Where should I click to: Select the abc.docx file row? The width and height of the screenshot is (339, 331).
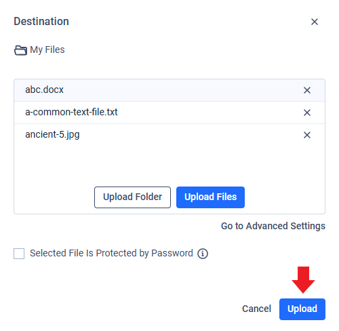169,90
